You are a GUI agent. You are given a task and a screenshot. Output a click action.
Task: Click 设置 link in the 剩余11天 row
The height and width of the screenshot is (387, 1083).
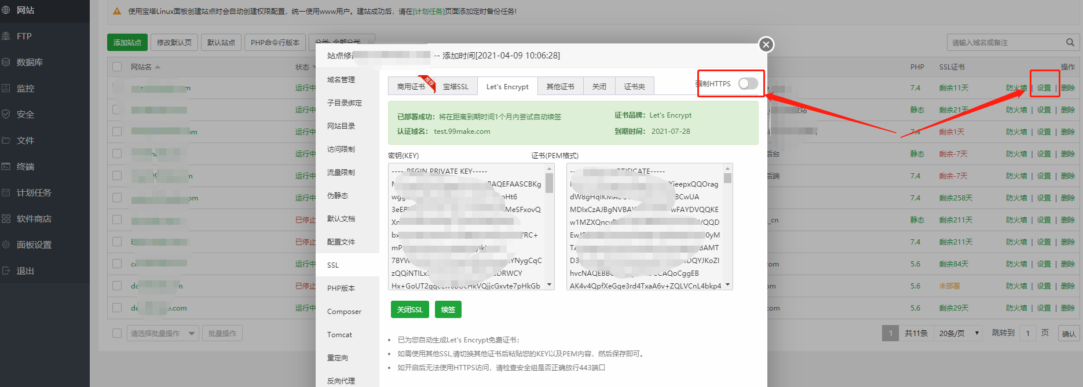(x=1044, y=87)
